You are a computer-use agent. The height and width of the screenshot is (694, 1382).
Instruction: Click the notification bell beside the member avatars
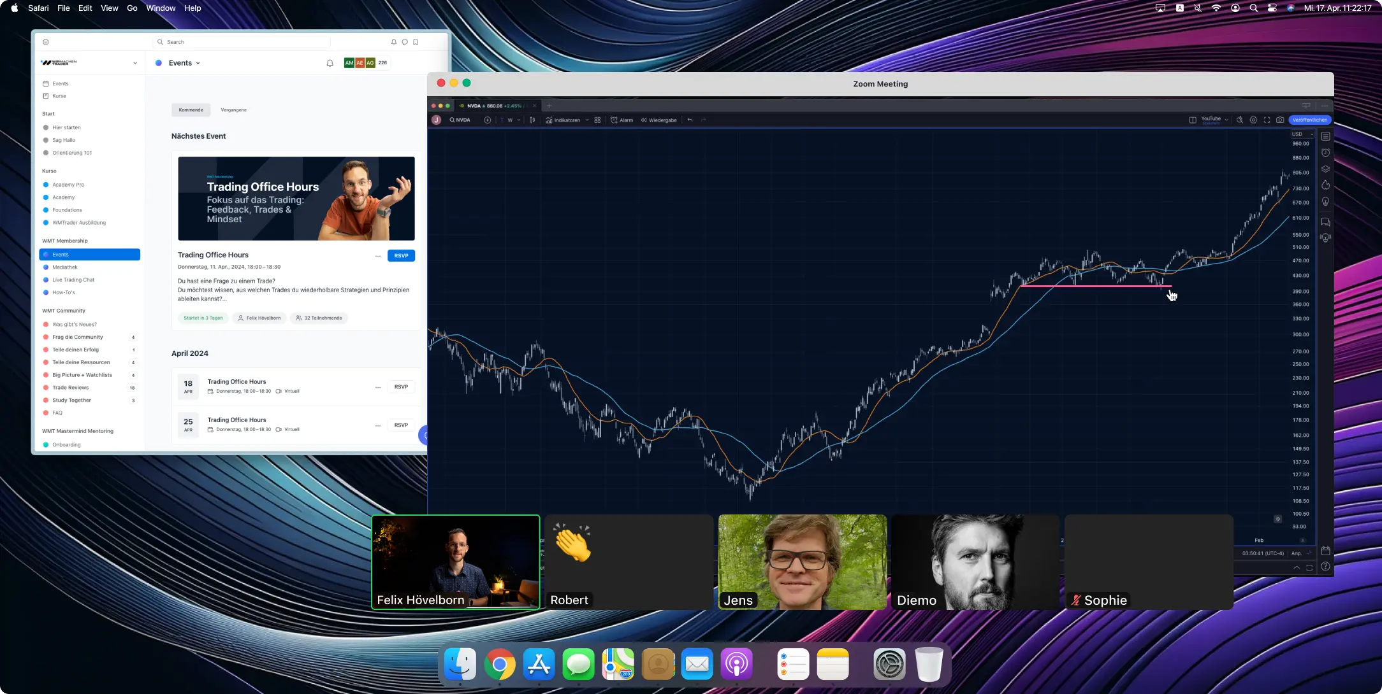pyautogui.click(x=330, y=63)
